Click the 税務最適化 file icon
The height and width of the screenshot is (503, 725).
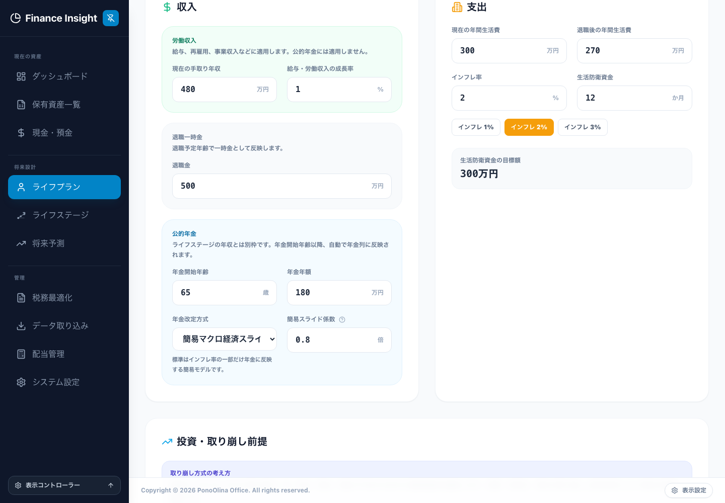[x=21, y=298]
